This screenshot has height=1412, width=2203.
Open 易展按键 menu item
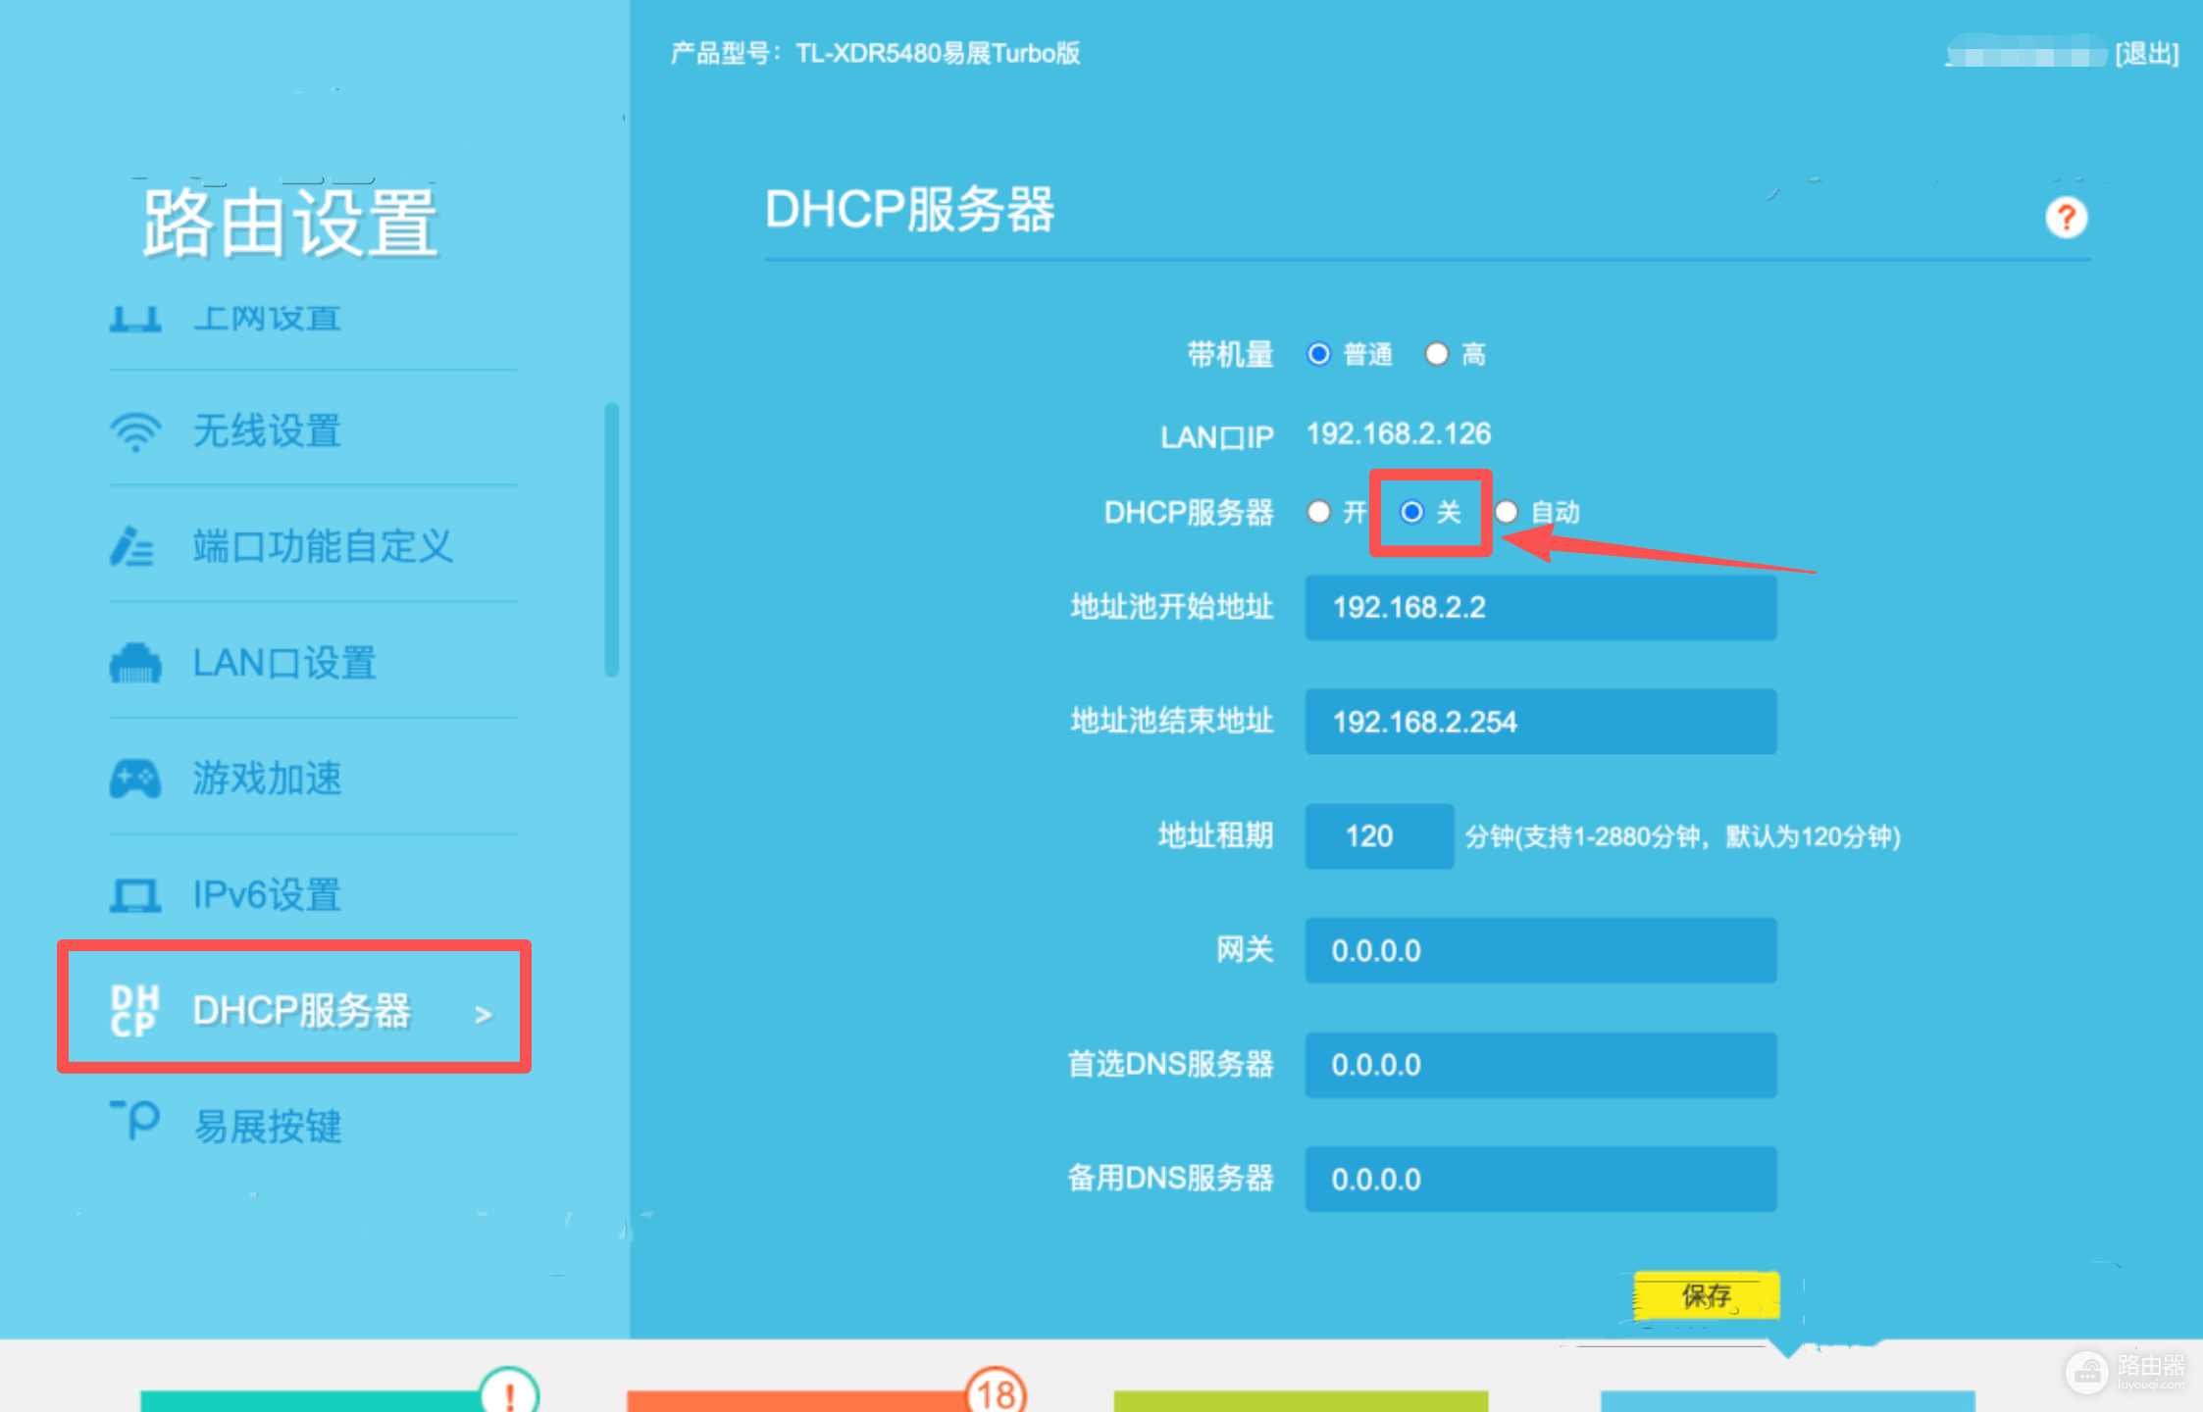[x=267, y=1127]
